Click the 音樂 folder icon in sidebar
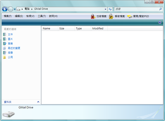165x121 pixels. (x=4, y=44)
